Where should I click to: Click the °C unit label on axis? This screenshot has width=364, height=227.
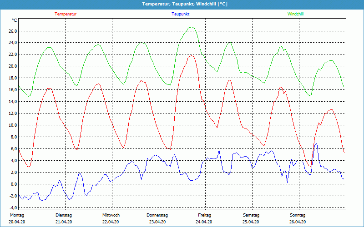[x=15, y=20]
